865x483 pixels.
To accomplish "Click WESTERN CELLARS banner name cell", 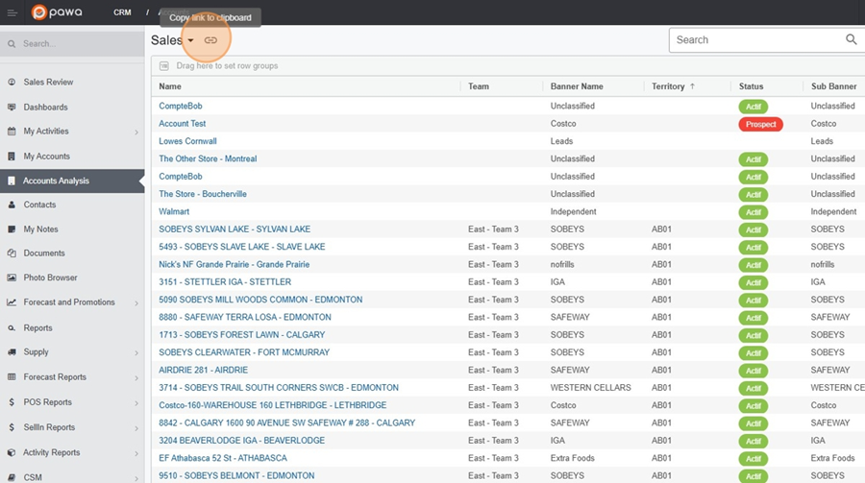I will (590, 388).
